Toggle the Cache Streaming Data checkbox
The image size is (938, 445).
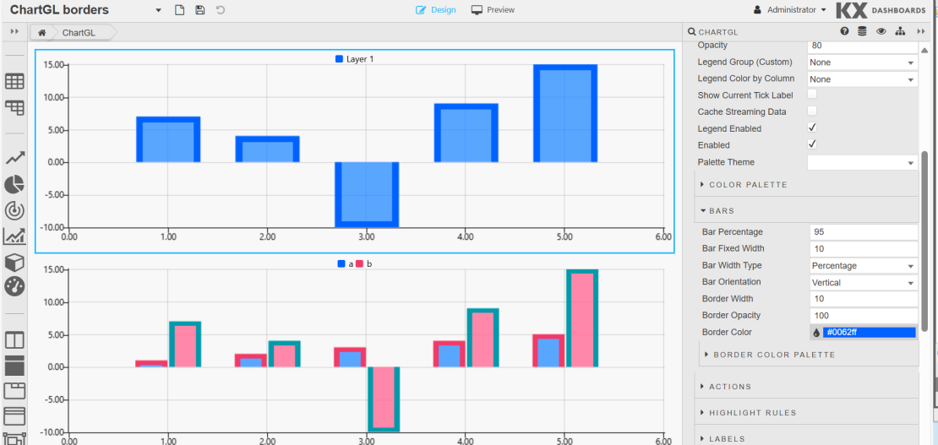click(812, 111)
